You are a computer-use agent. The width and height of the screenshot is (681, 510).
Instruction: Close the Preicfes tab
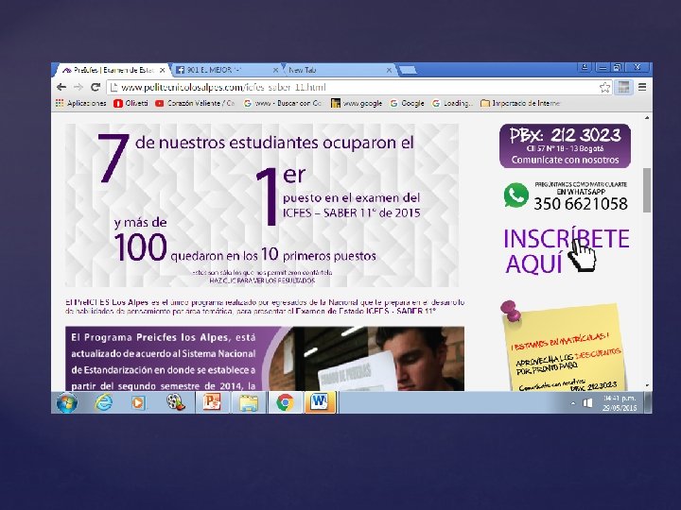[162, 70]
